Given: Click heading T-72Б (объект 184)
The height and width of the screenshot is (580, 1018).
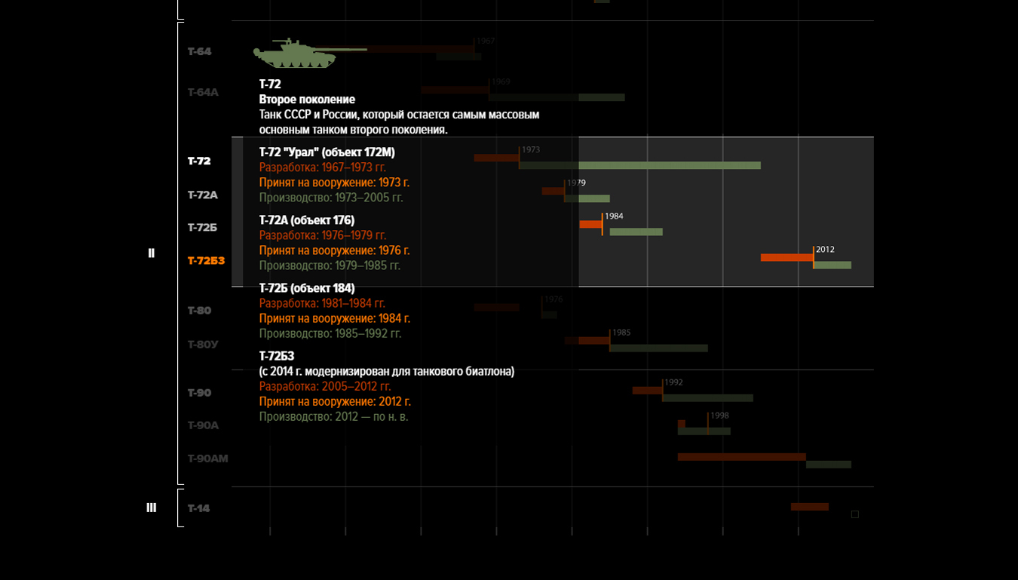Looking at the screenshot, I should (307, 288).
